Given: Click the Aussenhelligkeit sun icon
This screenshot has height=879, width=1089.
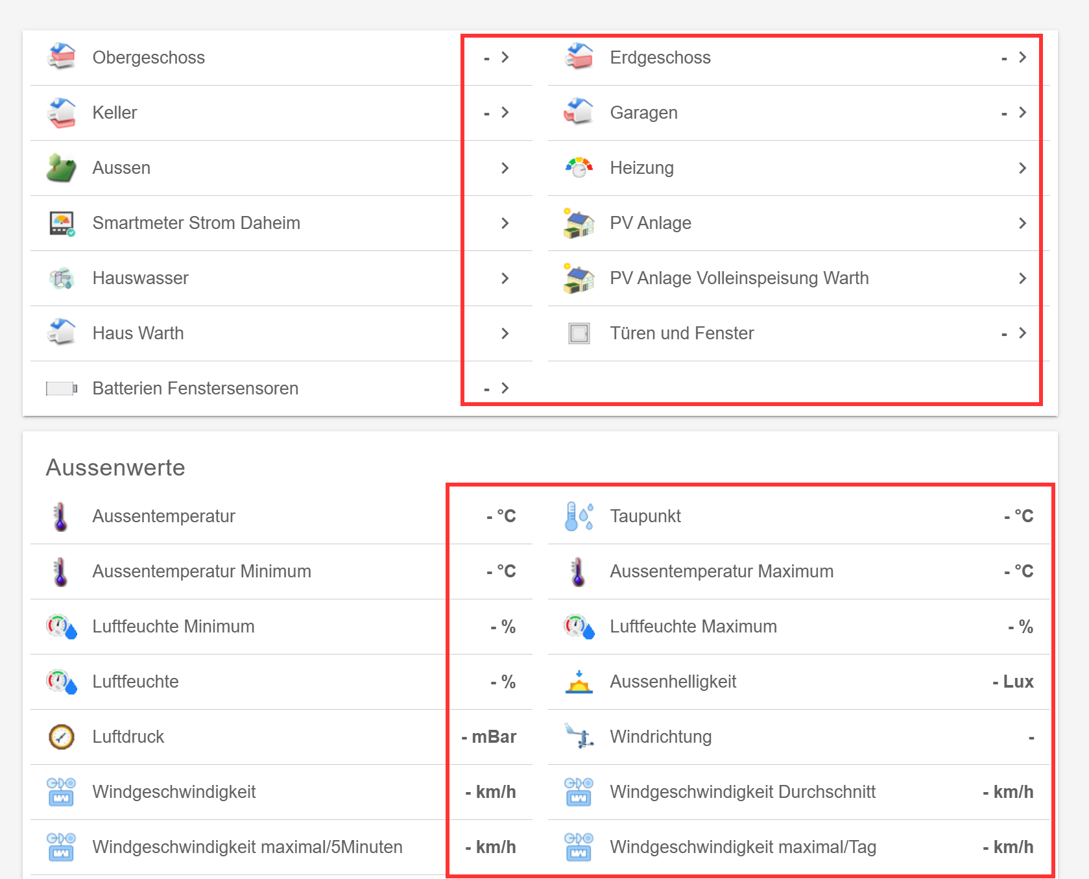Looking at the screenshot, I should pyautogui.click(x=579, y=682).
